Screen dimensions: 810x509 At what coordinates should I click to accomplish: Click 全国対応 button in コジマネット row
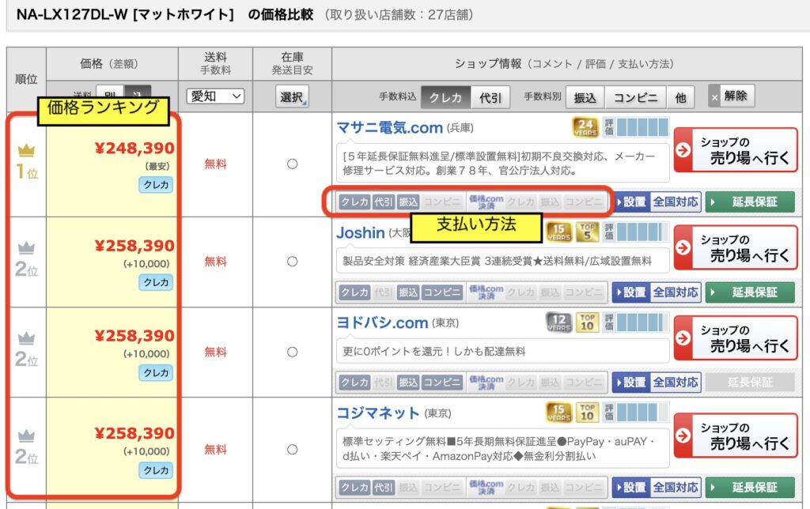tap(676, 488)
